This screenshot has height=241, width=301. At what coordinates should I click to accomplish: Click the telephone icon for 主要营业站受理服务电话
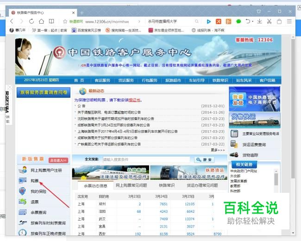(234, 133)
